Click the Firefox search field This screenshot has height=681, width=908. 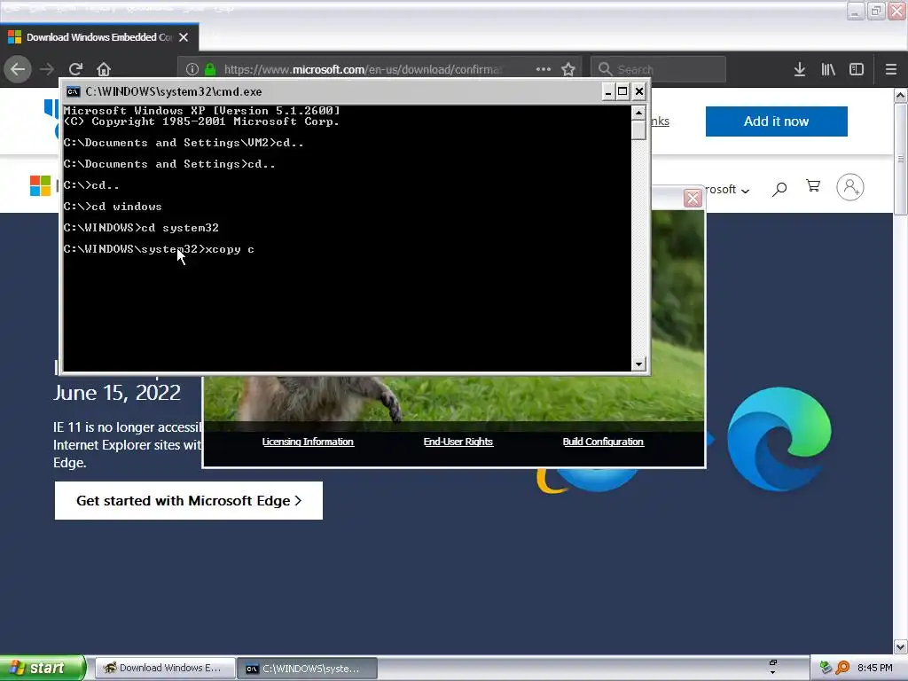pos(659,69)
